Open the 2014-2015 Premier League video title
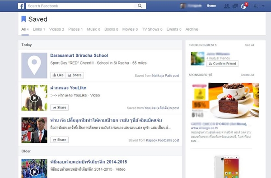Screen dimensions: 271x178 [x=89, y=162]
